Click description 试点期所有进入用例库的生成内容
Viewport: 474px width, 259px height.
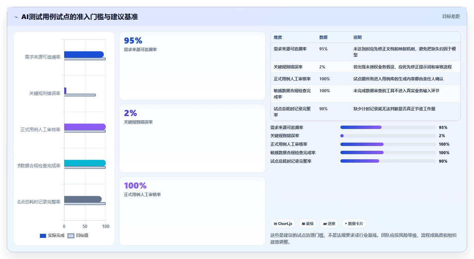click(x=398, y=79)
